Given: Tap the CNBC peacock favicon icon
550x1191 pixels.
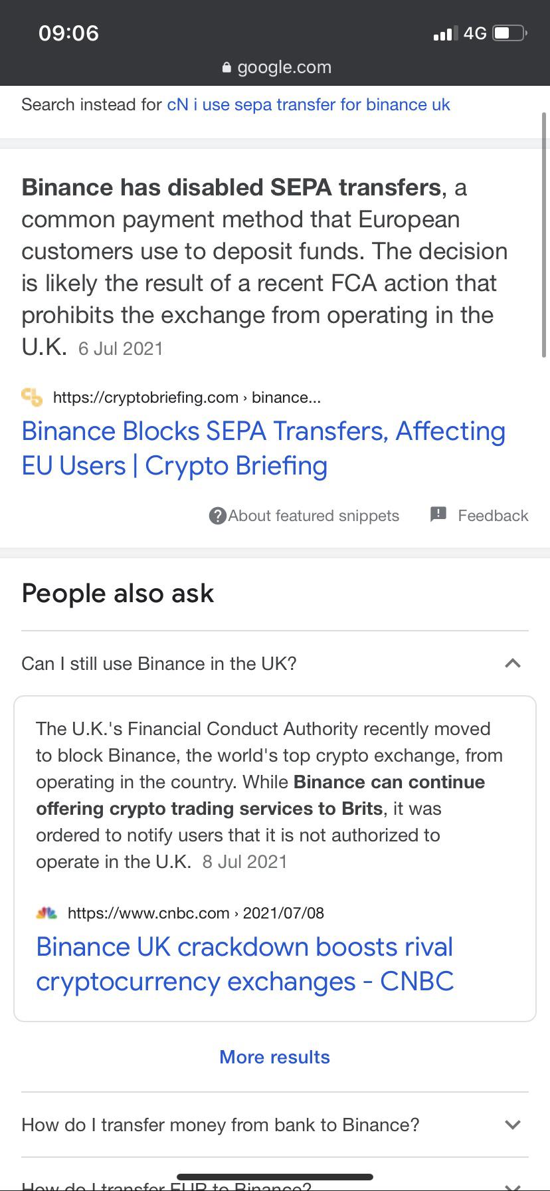Looking at the screenshot, I should [46, 913].
